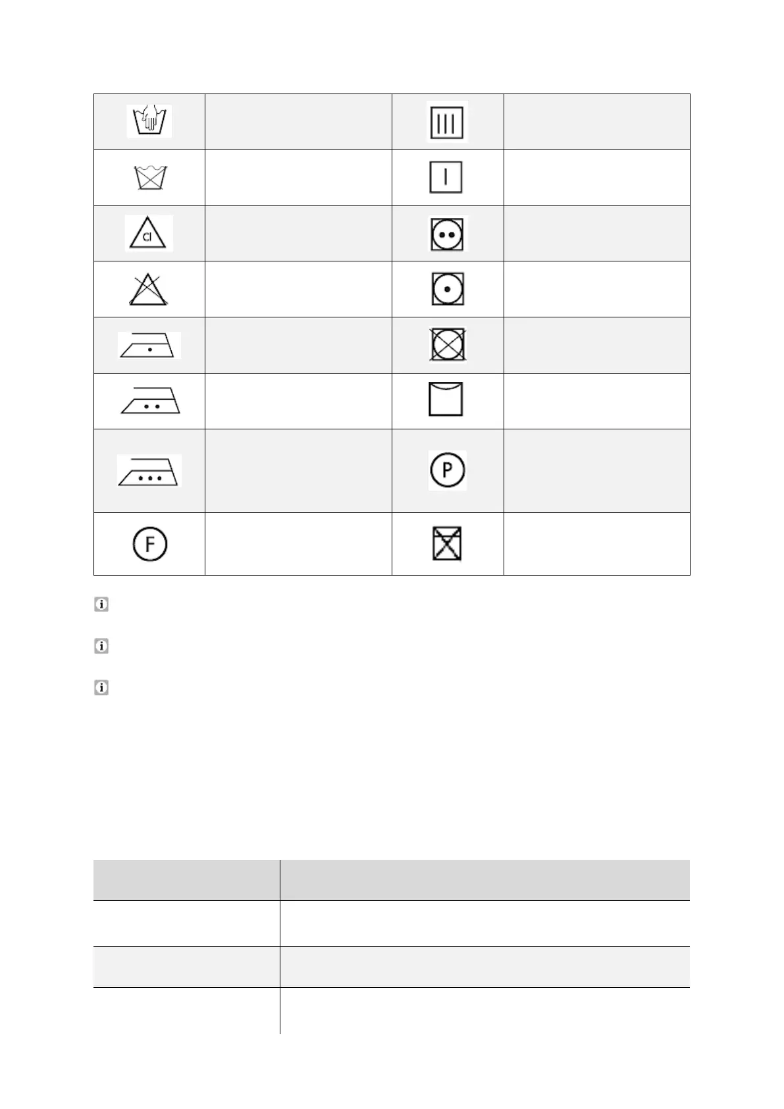Select the crossed-out triangle do-not-bleach symbol
This screenshot has height=1109, width=784.
149,290
